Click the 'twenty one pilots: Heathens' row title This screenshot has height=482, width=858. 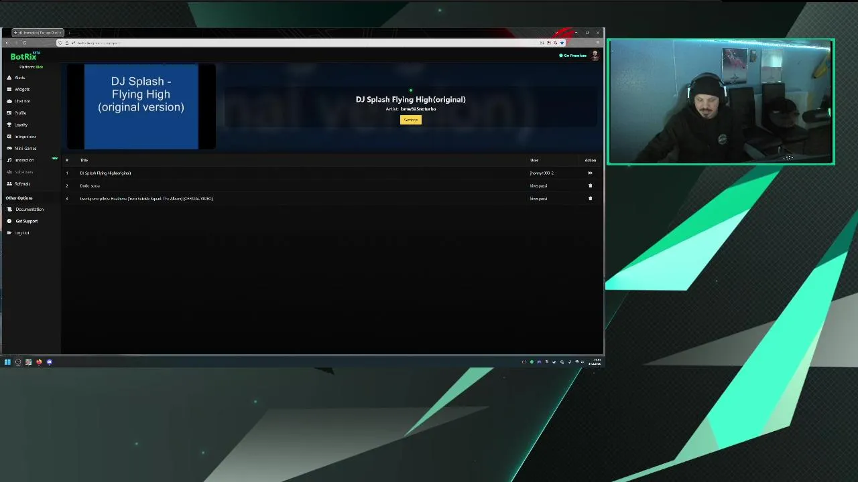click(x=146, y=199)
